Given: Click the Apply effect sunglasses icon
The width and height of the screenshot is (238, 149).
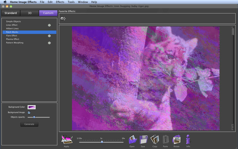Looking at the screenshot, I should pyautogui.click(x=67, y=139).
